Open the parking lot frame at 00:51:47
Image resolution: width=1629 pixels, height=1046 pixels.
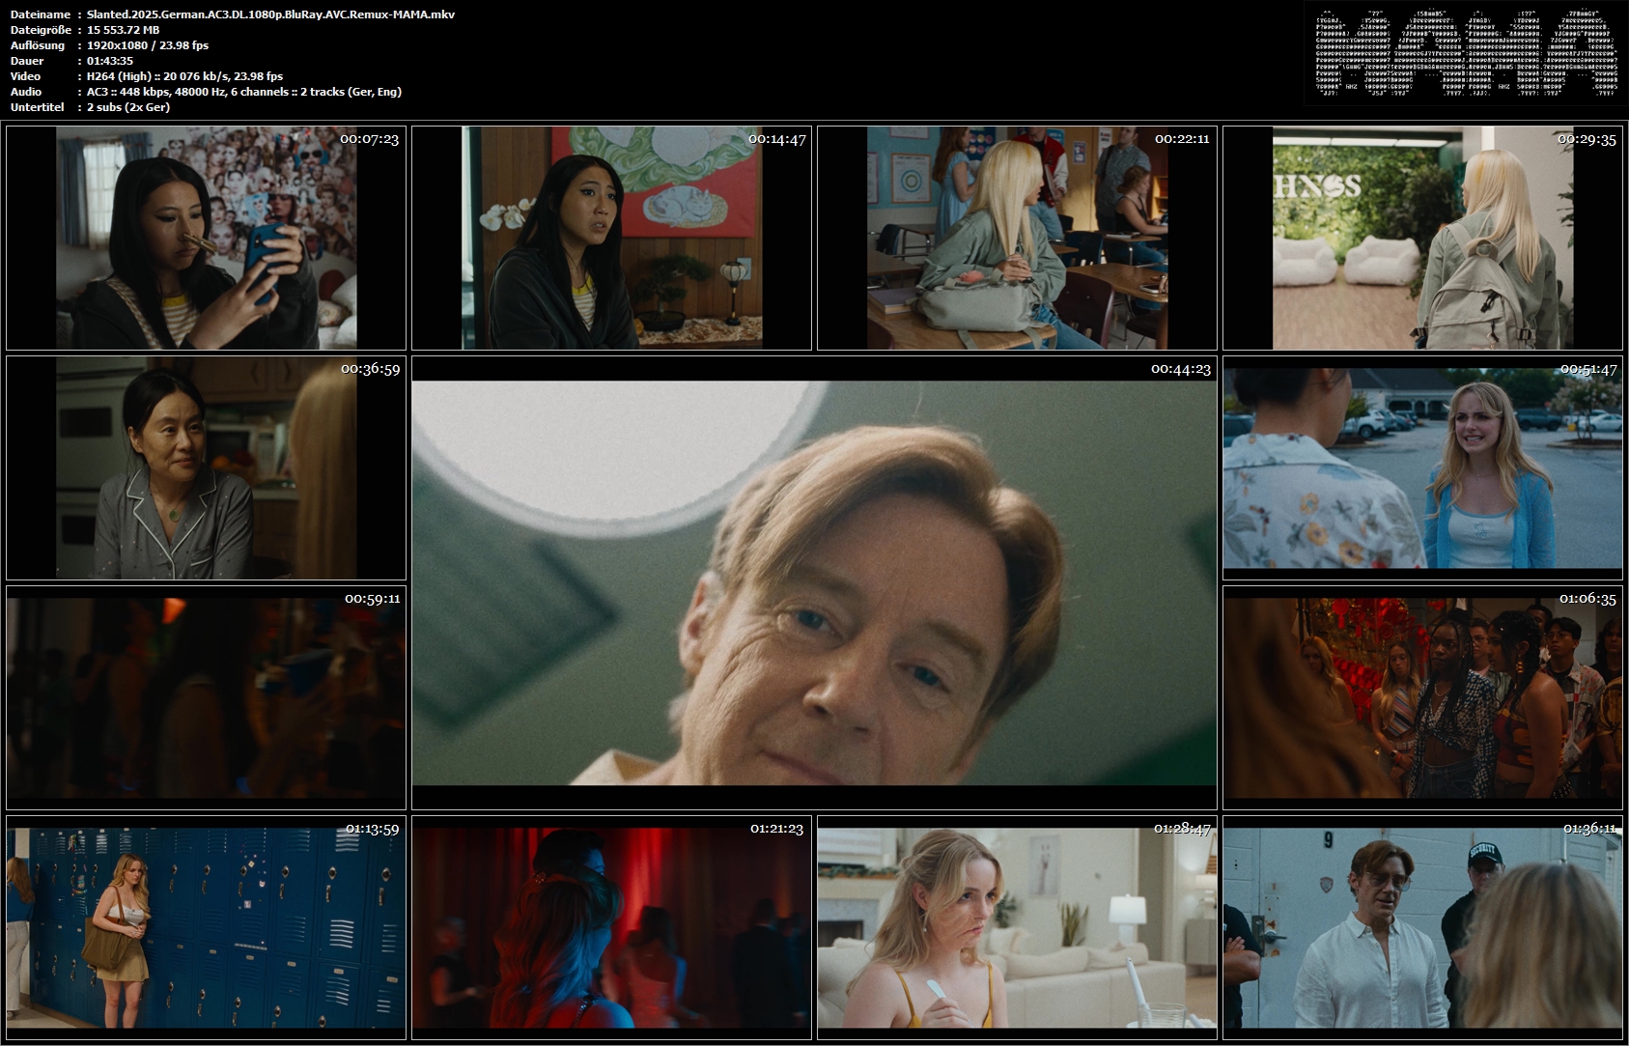(1422, 467)
